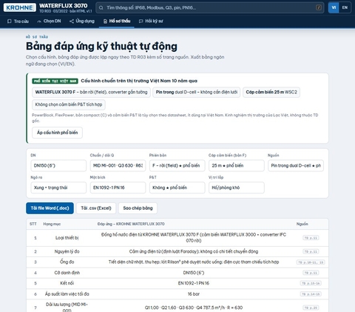This screenshot has width=355, height=312.
Task: Click the parameter search input field
Action: click(209, 7)
